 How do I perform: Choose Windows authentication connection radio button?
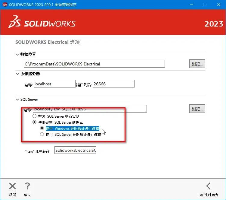click(x=42, y=128)
